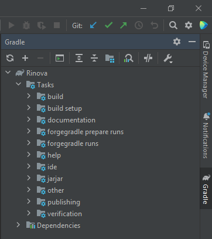
Task: Analyze dependencies icon
Action: coord(129,58)
